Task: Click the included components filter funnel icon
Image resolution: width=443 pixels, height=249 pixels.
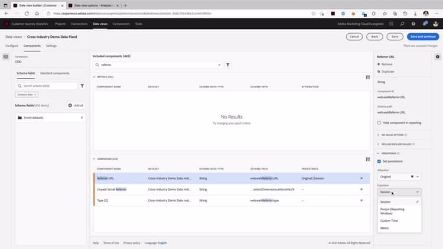Action: [228, 65]
